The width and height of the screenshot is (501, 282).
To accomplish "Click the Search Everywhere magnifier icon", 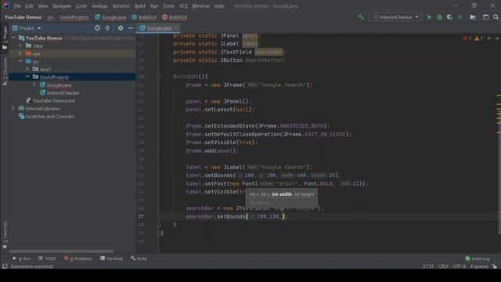I will pyautogui.click(x=496, y=17).
